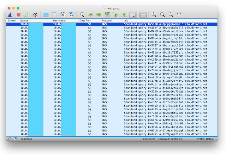The image size is (226, 155).
Task: Open expert information circle in status bar
Action: pos(10,139)
